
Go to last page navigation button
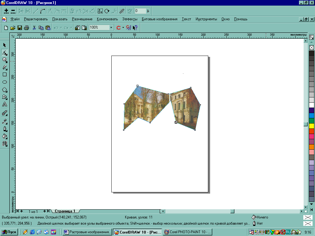(x=48, y=211)
